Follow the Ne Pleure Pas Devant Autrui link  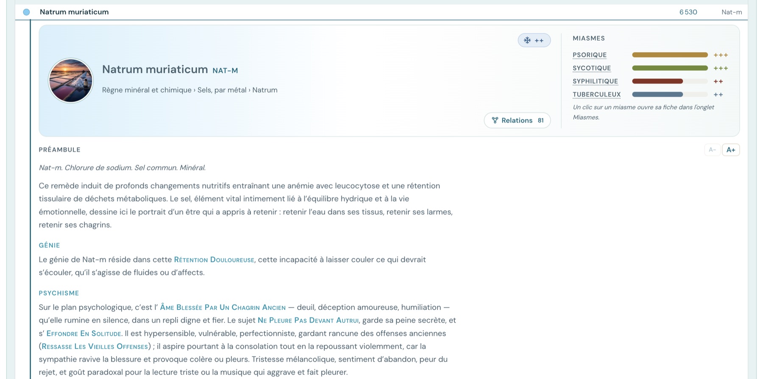point(308,320)
